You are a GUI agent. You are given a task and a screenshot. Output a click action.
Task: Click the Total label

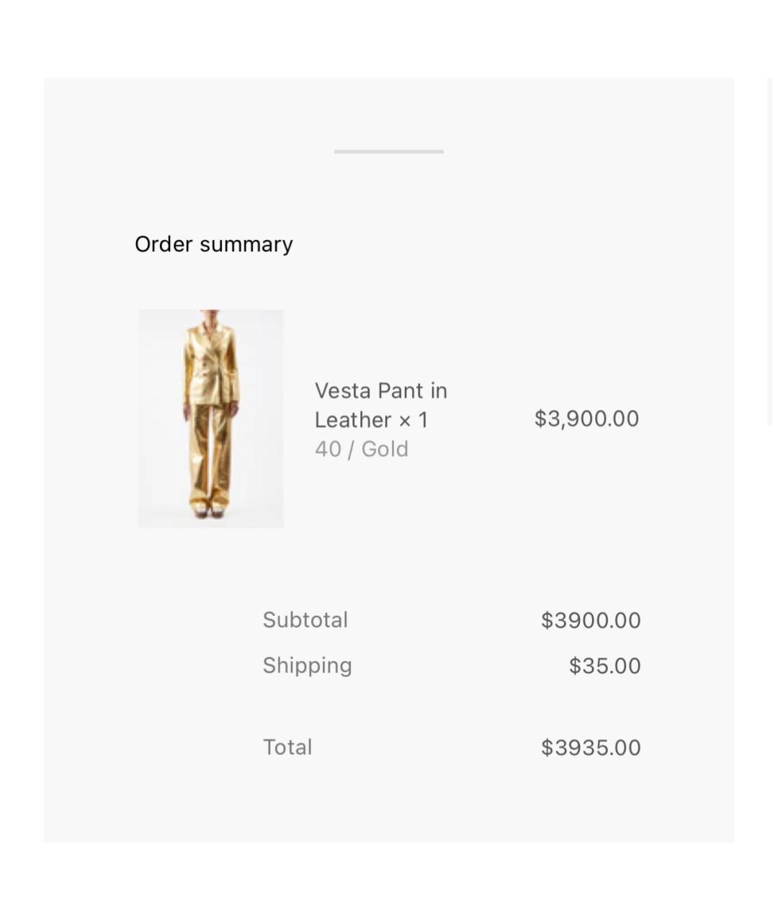coord(287,748)
